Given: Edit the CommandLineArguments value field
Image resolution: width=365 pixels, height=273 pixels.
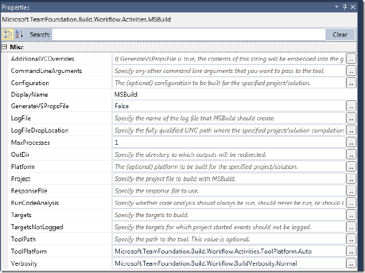Looking at the screenshot, I should [229, 71].
